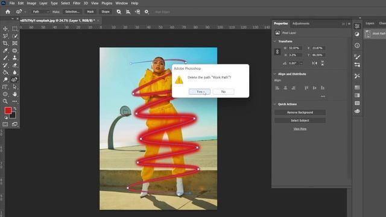386x217 pixels.
Task: Select the Zoom magnifier tool
Action: tap(5, 101)
